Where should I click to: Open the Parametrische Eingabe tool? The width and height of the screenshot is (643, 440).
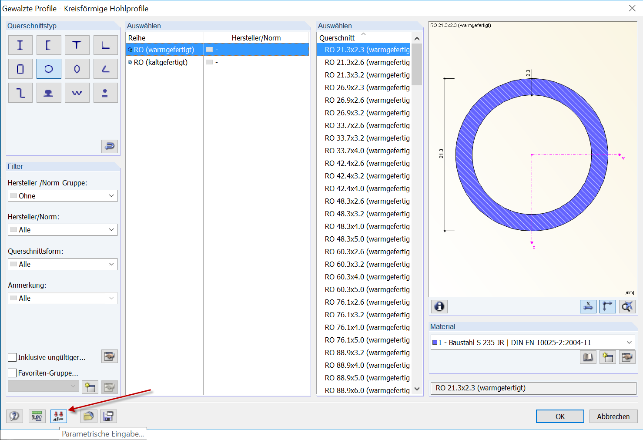[58, 416]
